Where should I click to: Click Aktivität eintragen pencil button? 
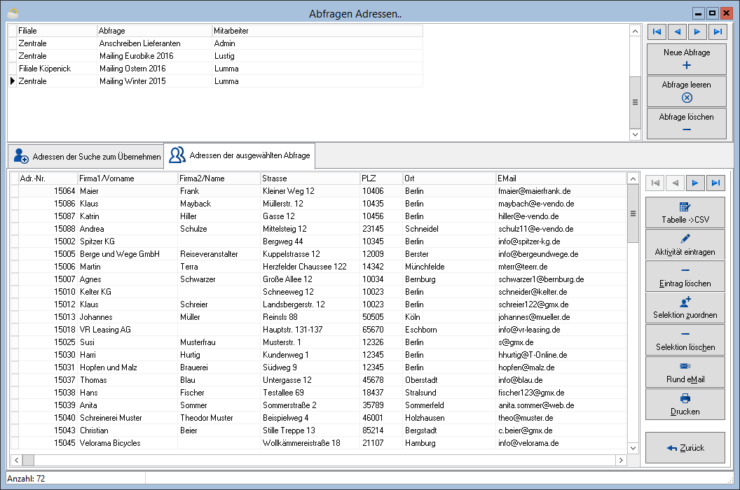(x=685, y=245)
